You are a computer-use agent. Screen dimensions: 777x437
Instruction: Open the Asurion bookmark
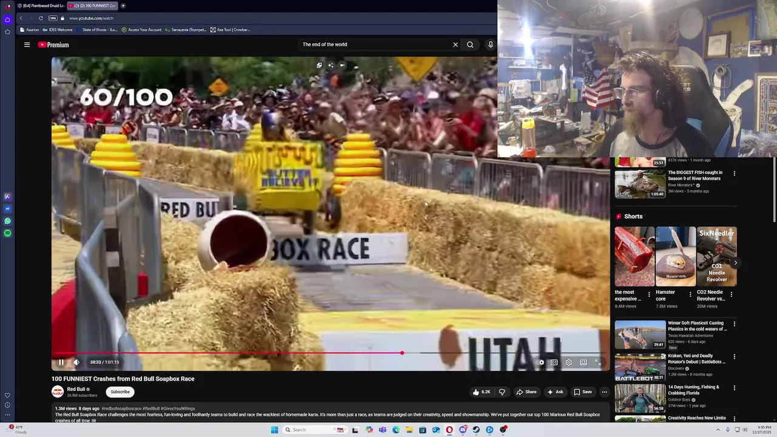click(x=29, y=30)
